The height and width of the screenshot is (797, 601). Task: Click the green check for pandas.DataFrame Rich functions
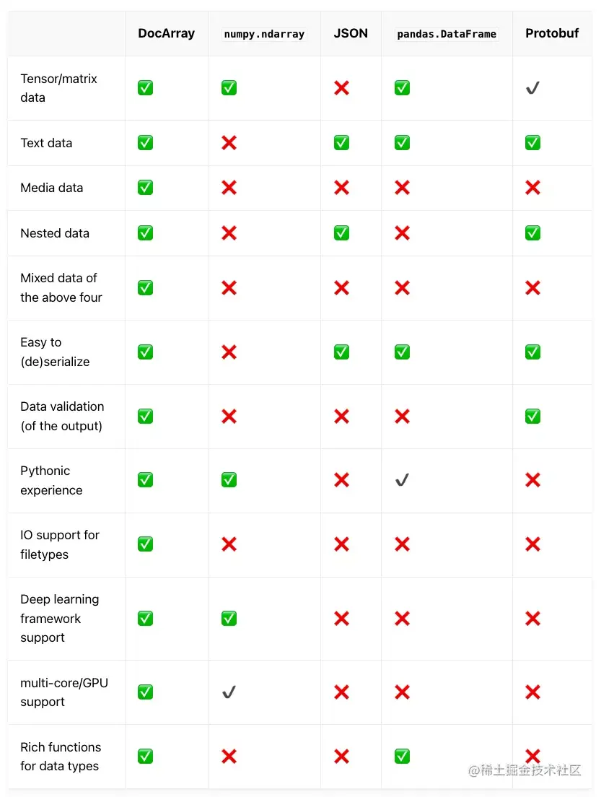(402, 757)
